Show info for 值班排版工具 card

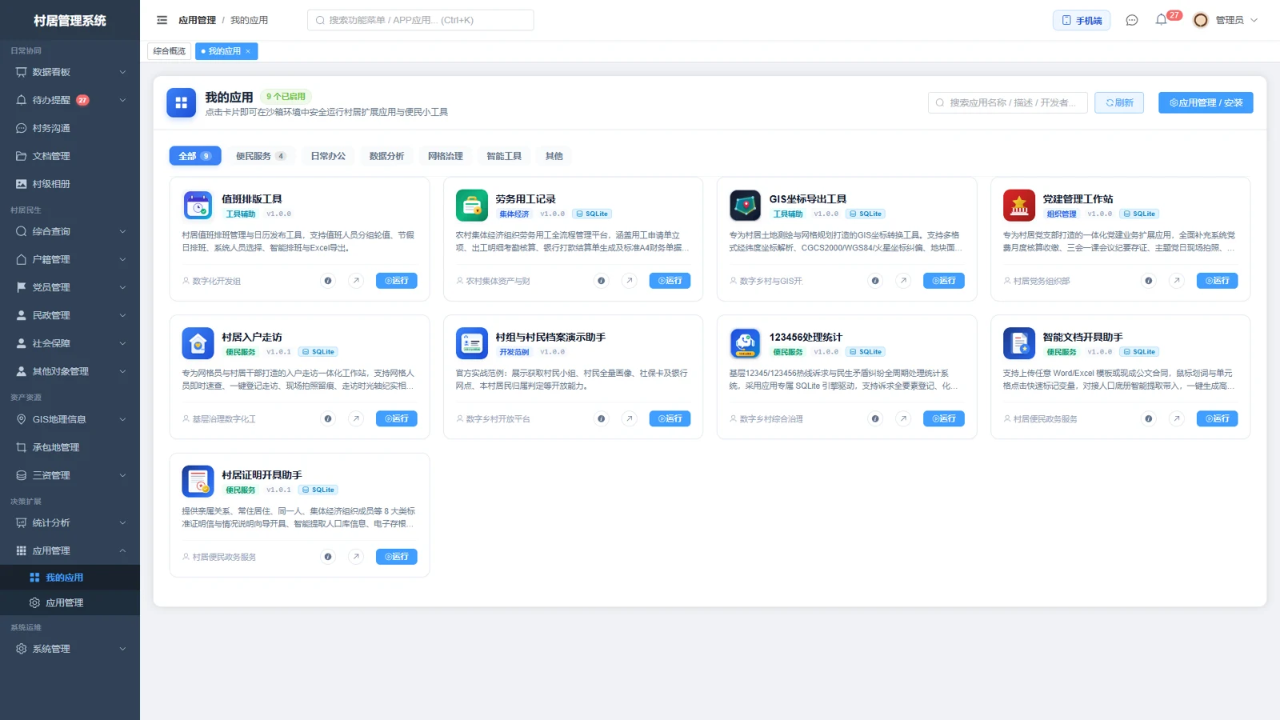328,281
